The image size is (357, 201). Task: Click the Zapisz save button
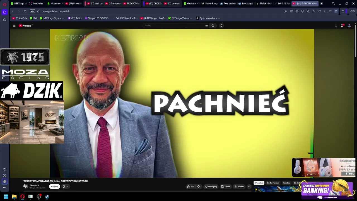coord(225,186)
